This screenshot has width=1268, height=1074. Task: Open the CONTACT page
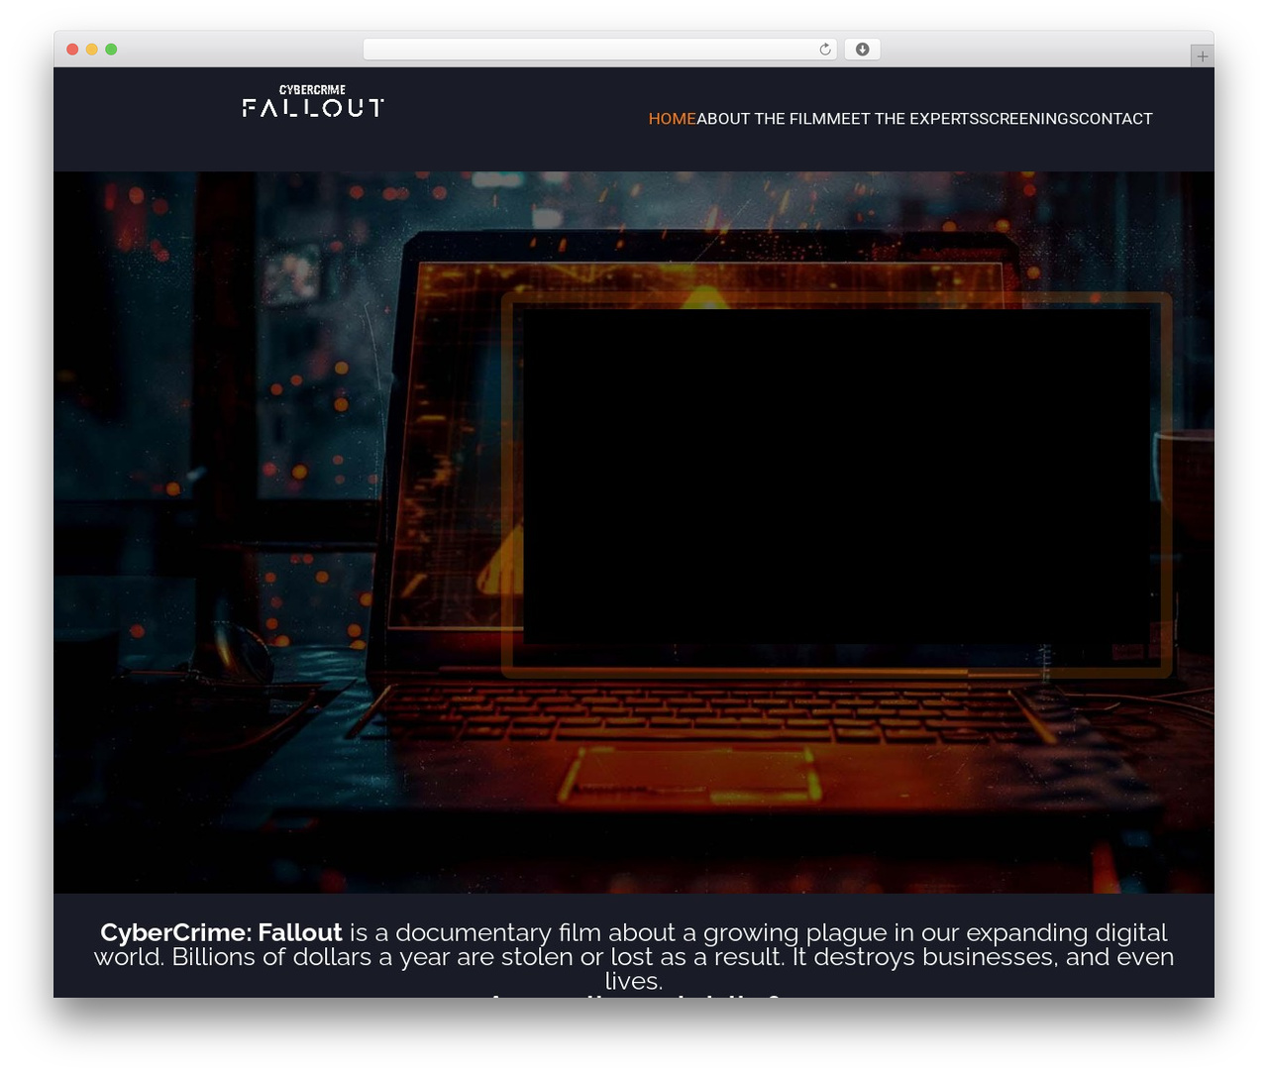(x=1115, y=119)
